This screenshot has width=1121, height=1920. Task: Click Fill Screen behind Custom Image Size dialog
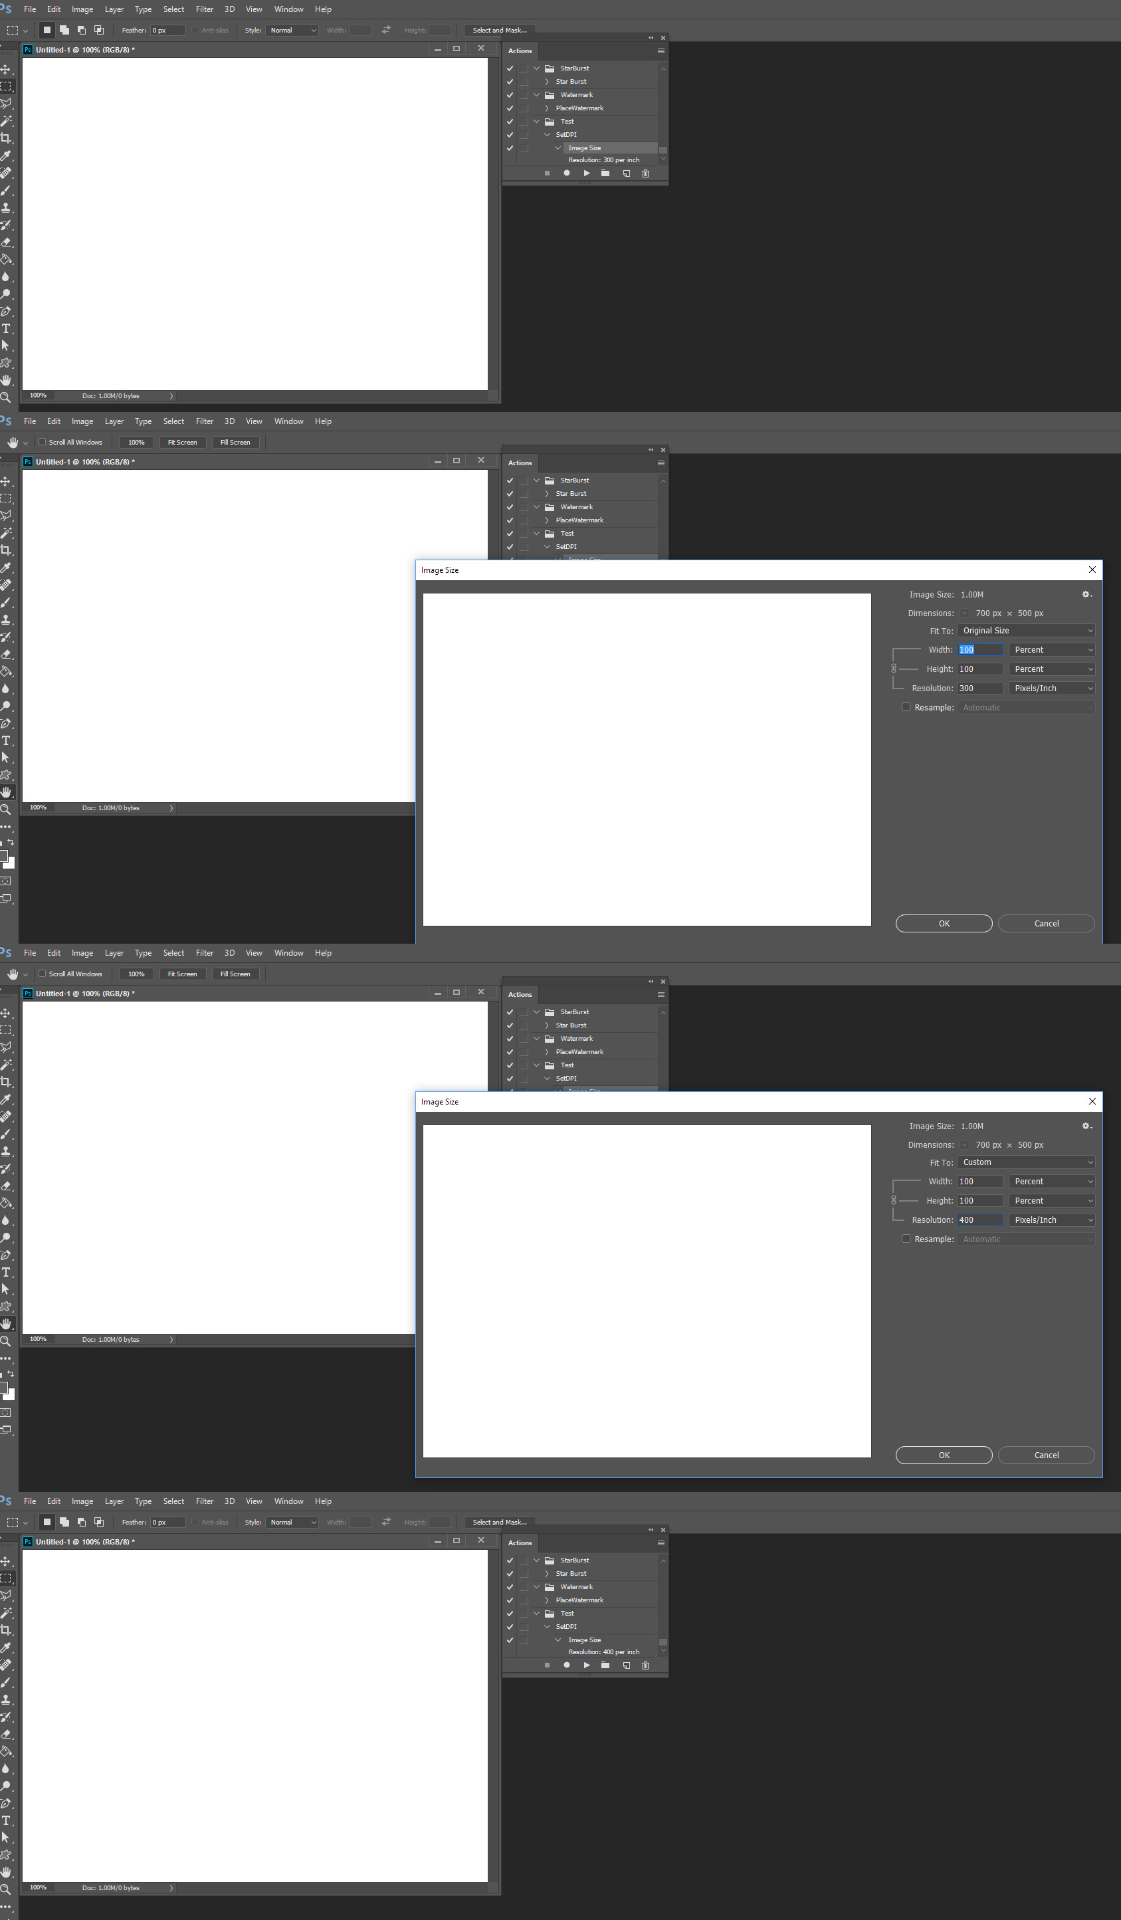click(x=235, y=974)
